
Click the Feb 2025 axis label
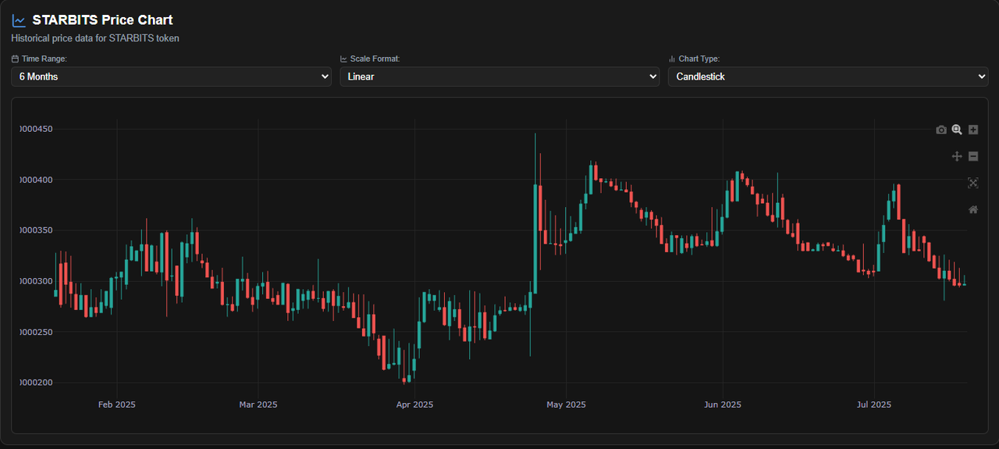(x=116, y=404)
